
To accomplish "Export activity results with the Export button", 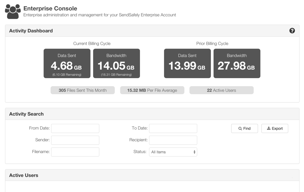I will [x=275, y=129].
